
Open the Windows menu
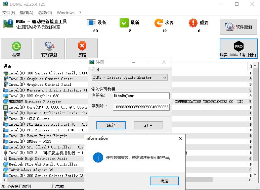click(x=66, y=13)
